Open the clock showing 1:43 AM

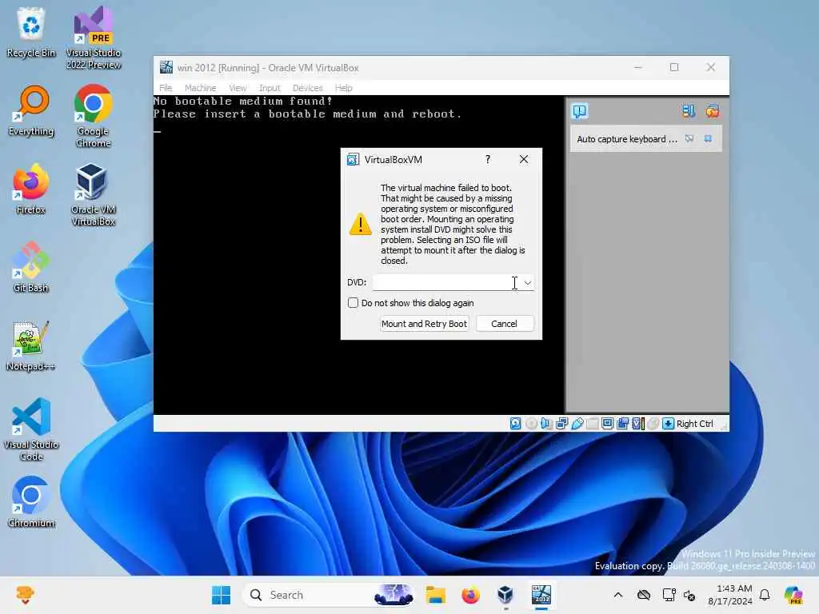729,595
